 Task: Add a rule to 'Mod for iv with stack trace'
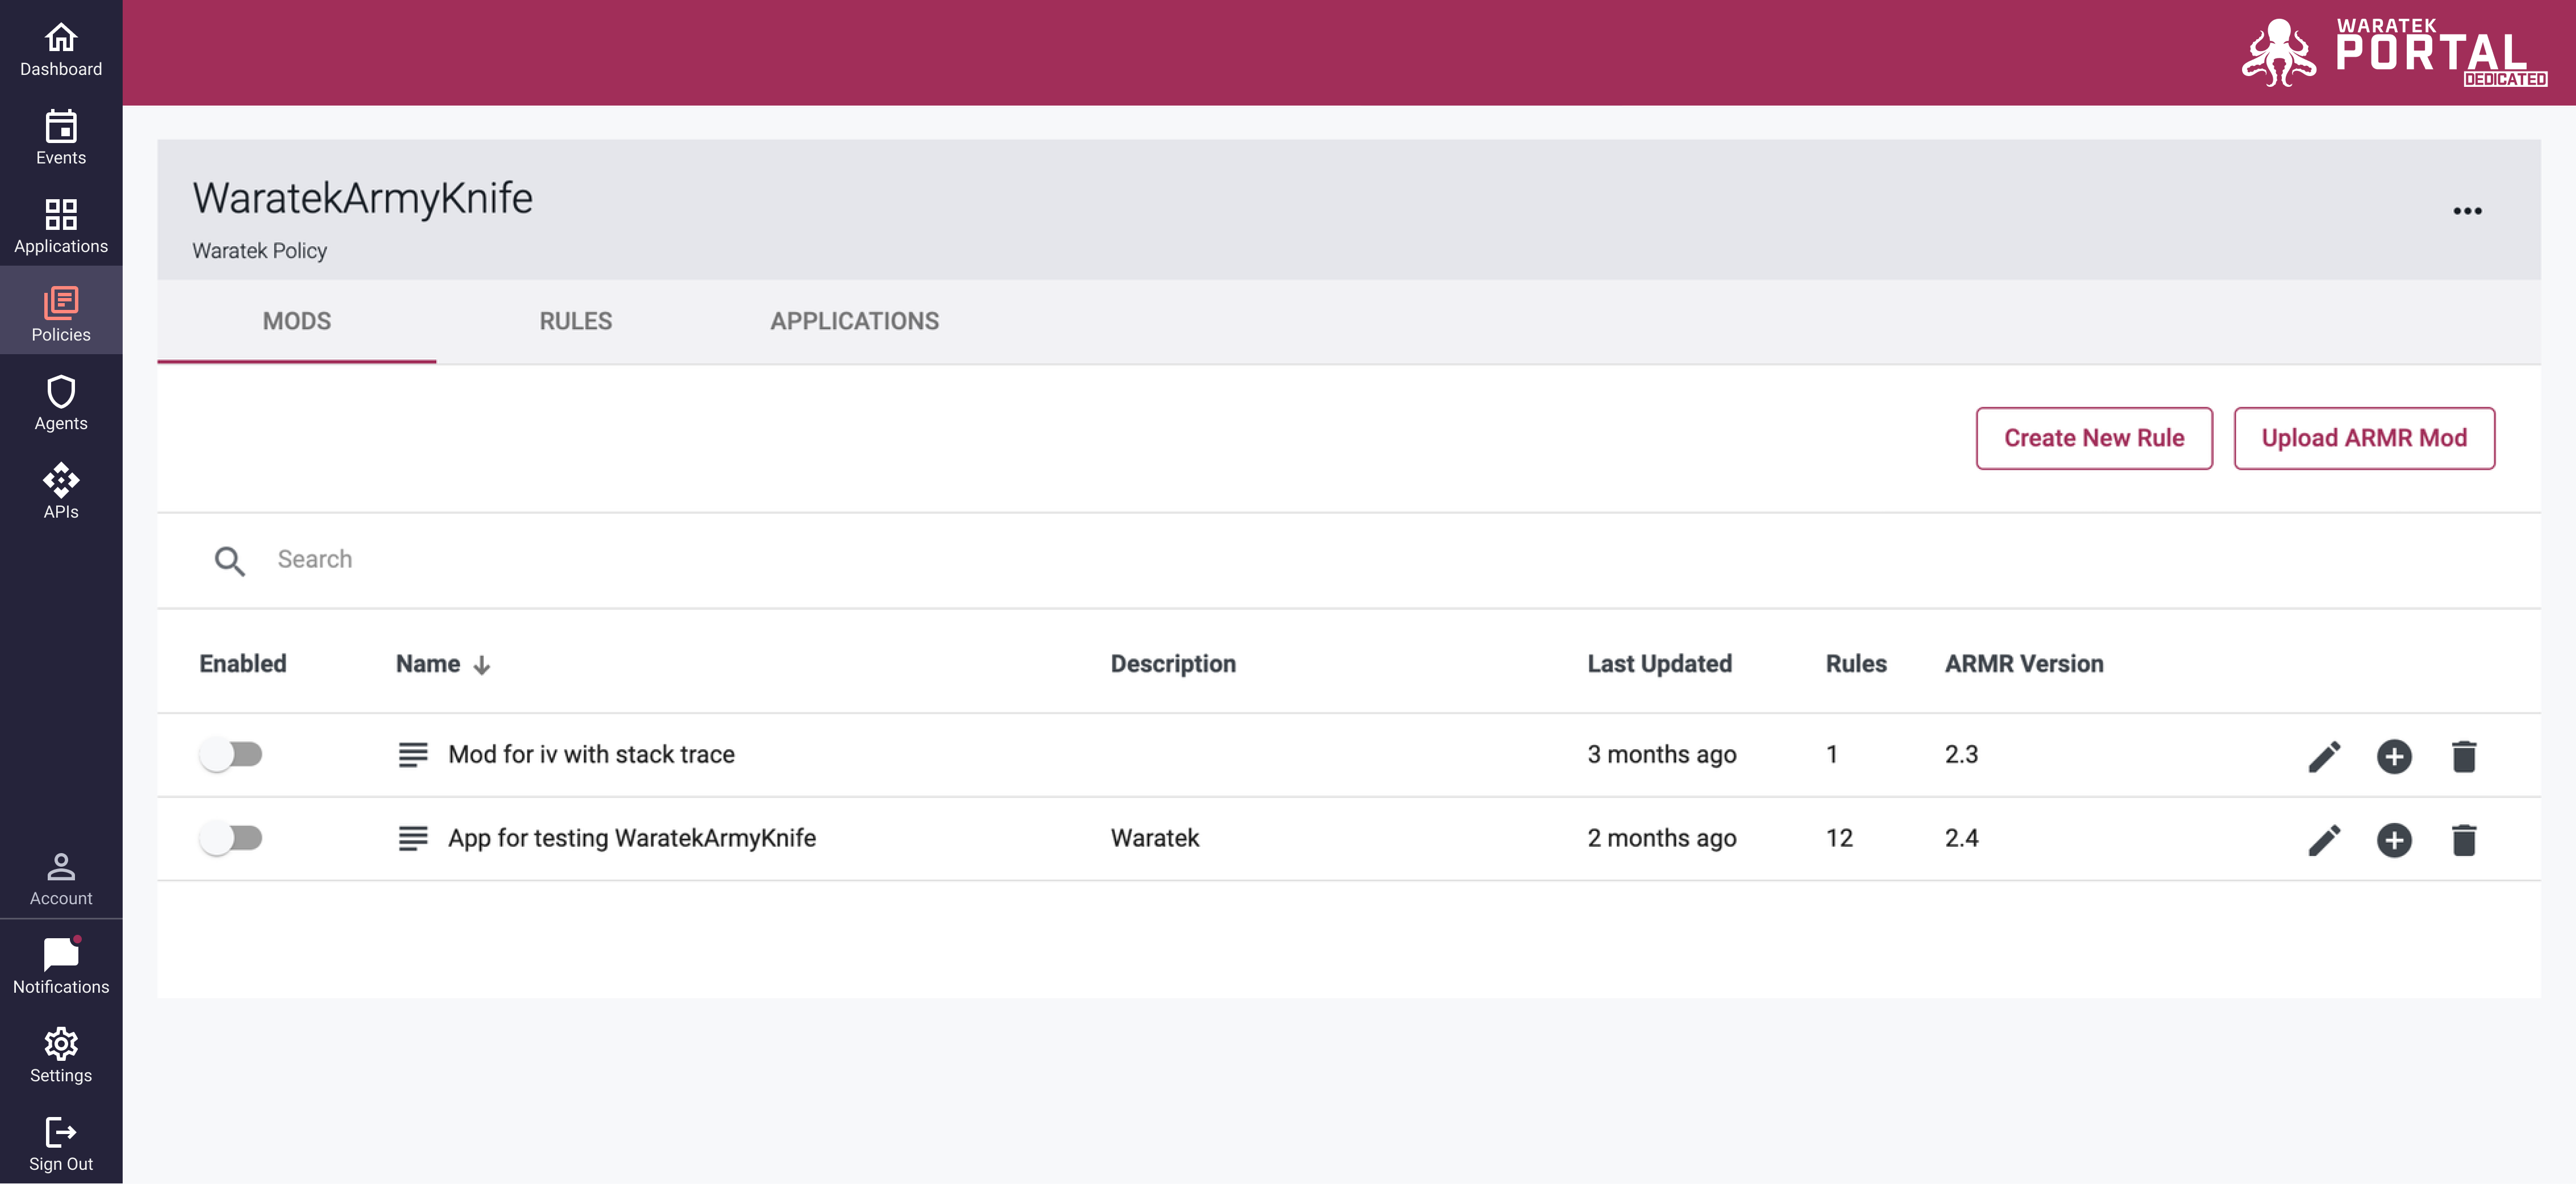[x=2394, y=757]
